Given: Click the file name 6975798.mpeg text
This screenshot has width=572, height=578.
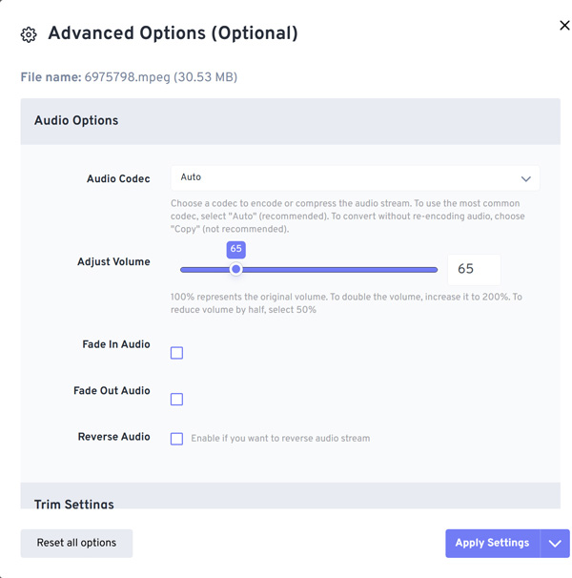Looking at the screenshot, I should pos(127,77).
